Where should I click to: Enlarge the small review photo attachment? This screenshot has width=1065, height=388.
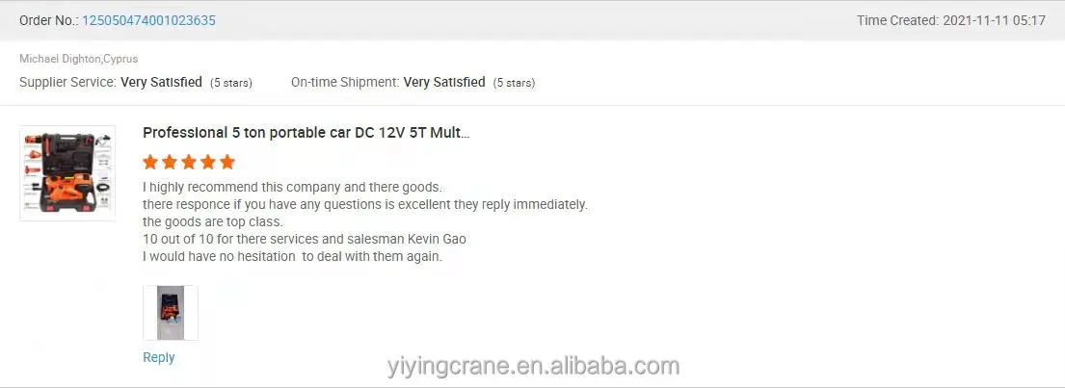coord(171,313)
